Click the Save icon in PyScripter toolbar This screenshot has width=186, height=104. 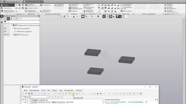pyautogui.click(x=29, y=94)
